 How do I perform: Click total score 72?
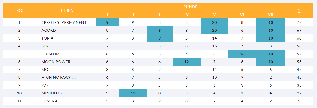(x=299, y=22)
